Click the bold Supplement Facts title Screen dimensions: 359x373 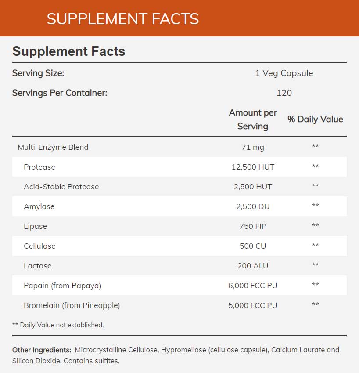69,51
